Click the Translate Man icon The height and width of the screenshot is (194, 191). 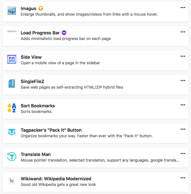click(x=12, y=157)
